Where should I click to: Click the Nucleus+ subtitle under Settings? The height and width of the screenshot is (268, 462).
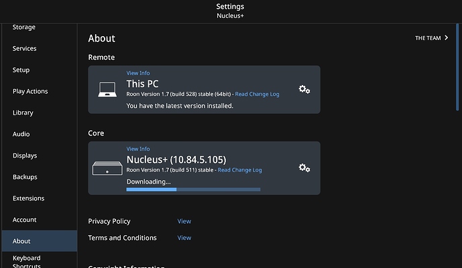pyautogui.click(x=230, y=16)
